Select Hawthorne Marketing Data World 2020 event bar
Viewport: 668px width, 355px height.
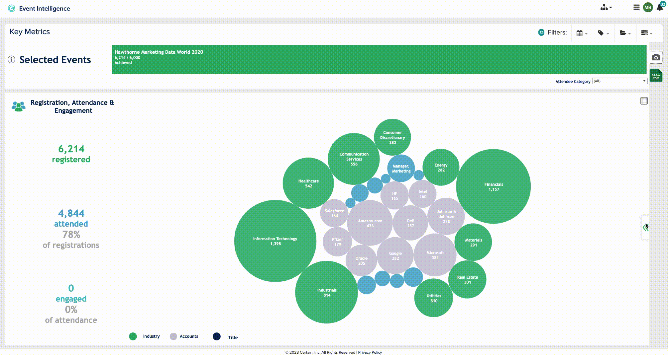pos(379,59)
